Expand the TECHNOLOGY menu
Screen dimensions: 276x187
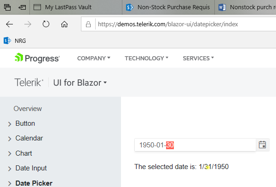(146, 58)
